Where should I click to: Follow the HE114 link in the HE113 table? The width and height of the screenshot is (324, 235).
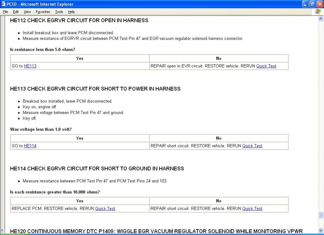(x=30, y=146)
